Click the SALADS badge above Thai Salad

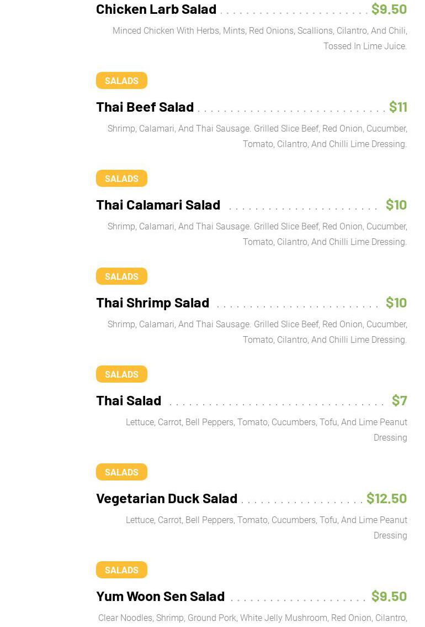click(x=121, y=374)
